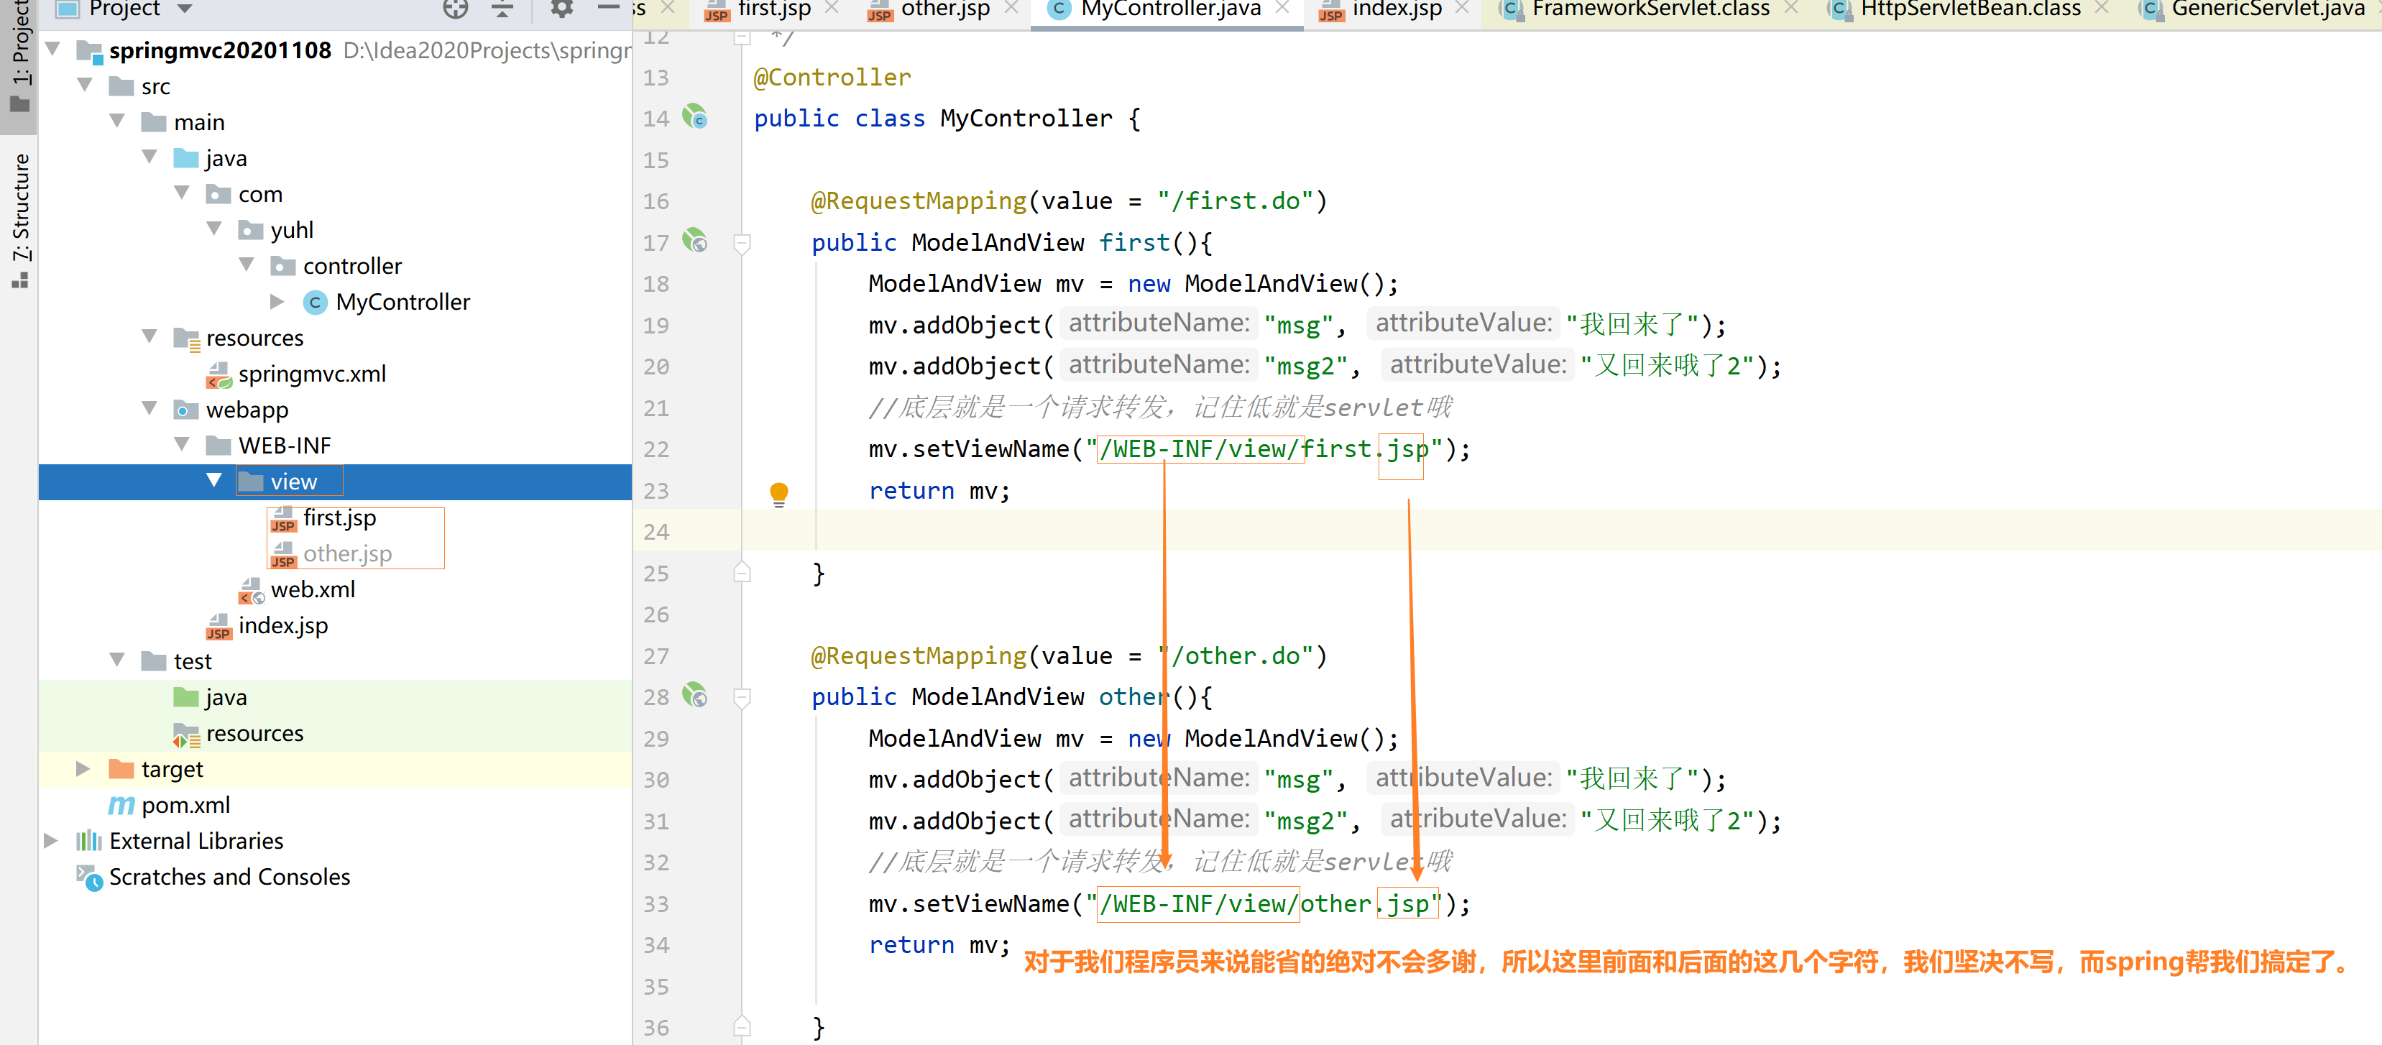Click the collapse all icon in Project toolbar
2382x1045 pixels.
[x=502, y=9]
